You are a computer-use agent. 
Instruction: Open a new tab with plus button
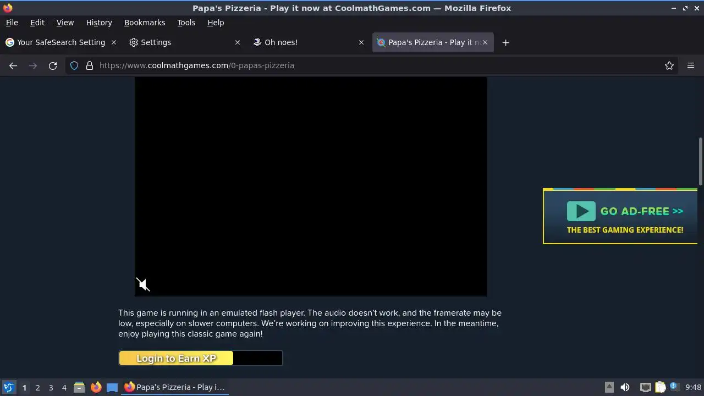click(505, 42)
